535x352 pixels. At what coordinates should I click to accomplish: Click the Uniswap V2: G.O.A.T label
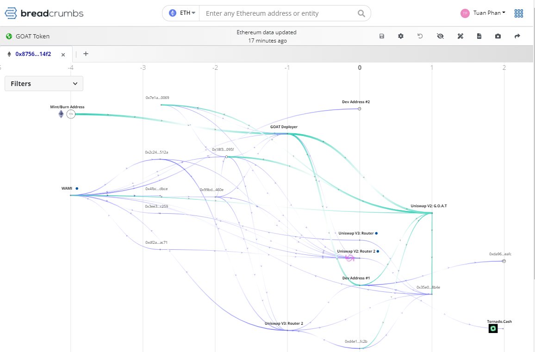pos(429,206)
